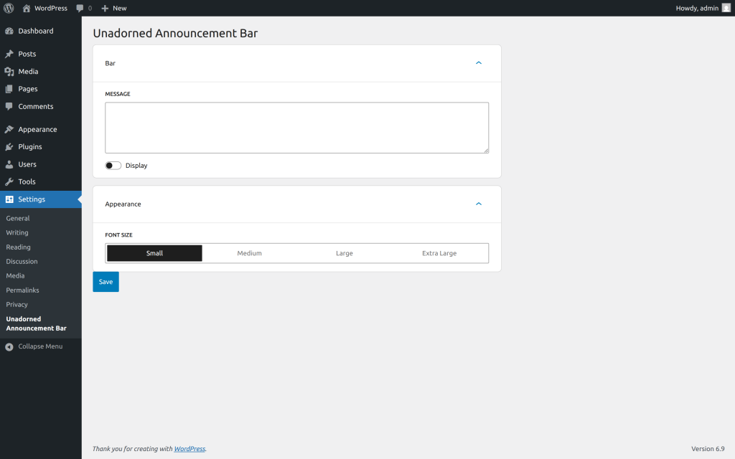This screenshot has height=459, width=735.
Task: Open the comments bubble icon in admin bar
Action: pyautogui.click(x=80, y=9)
